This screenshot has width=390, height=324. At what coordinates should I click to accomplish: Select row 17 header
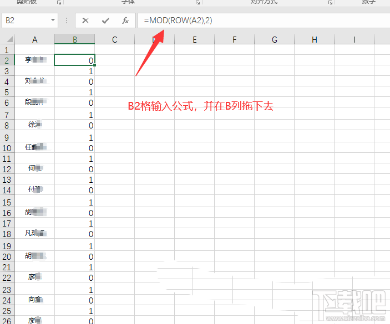pyautogui.click(x=7, y=223)
